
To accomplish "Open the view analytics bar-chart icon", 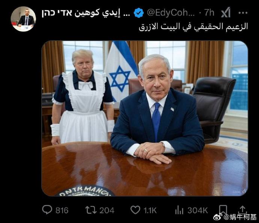I will pos(179,210).
